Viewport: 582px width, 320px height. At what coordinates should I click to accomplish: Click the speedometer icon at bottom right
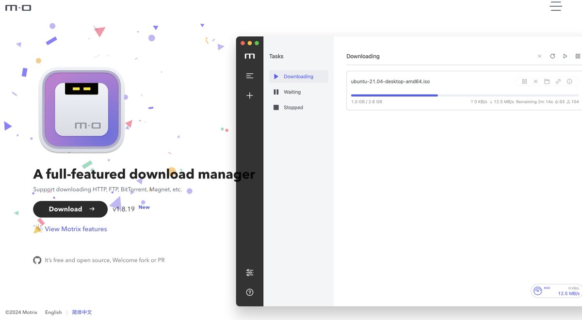click(538, 291)
